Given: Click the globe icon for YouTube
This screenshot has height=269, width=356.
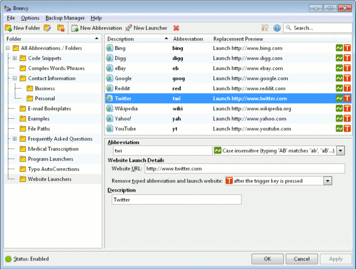Looking at the screenshot, I should [109, 129].
